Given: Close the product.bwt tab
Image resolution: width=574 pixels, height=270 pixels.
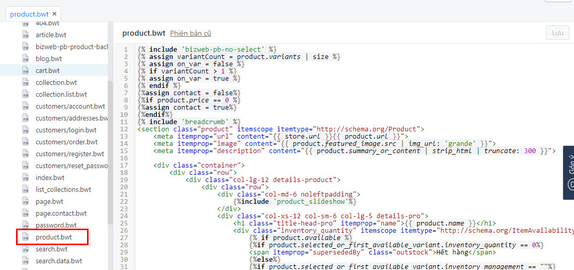Looking at the screenshot, I should click(54, 14).
